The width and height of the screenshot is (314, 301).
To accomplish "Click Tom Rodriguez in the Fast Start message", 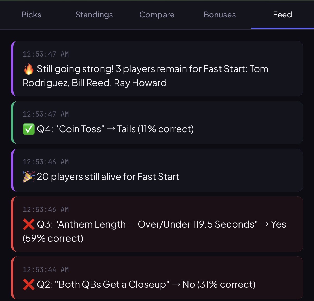I will pos(259,69).
